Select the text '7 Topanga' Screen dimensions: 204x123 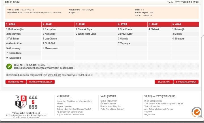point(124,43)
